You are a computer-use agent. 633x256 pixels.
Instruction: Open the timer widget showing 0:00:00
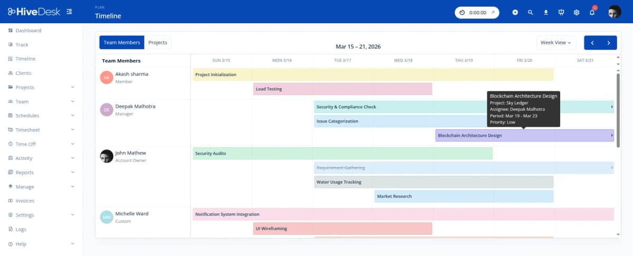tap(477, 12)
